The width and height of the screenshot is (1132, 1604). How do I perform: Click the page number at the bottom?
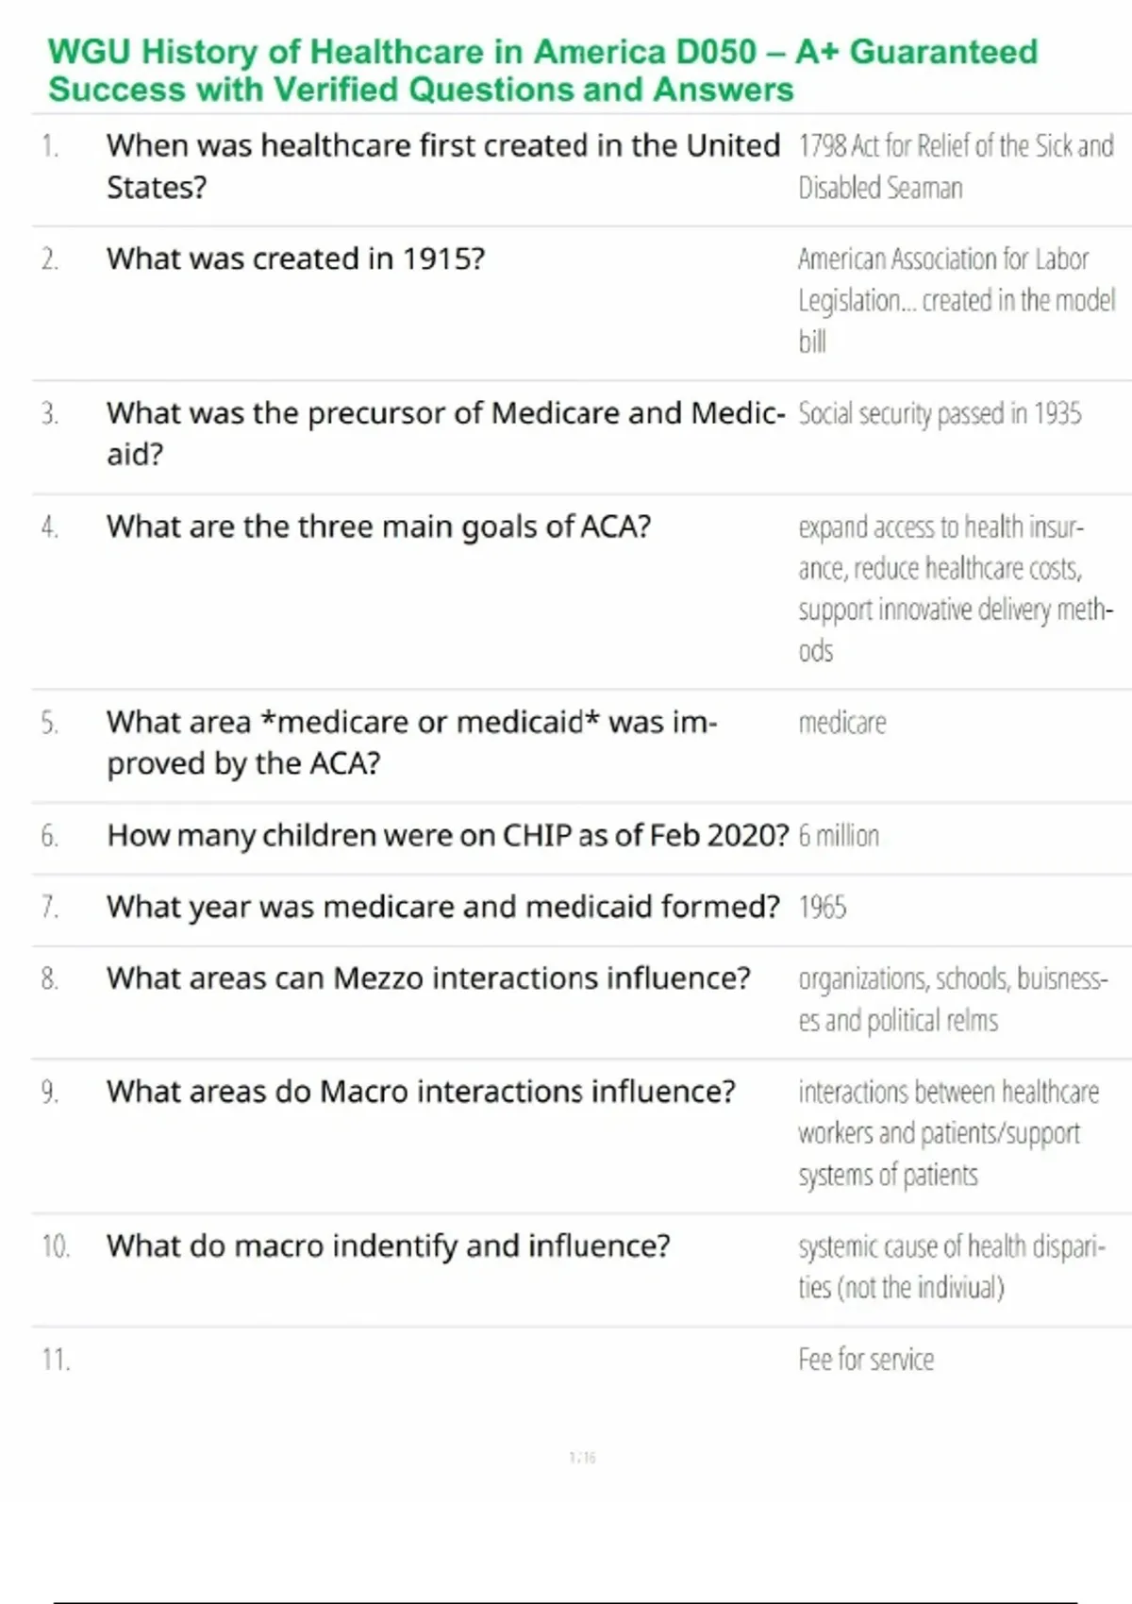point(582,1458)
